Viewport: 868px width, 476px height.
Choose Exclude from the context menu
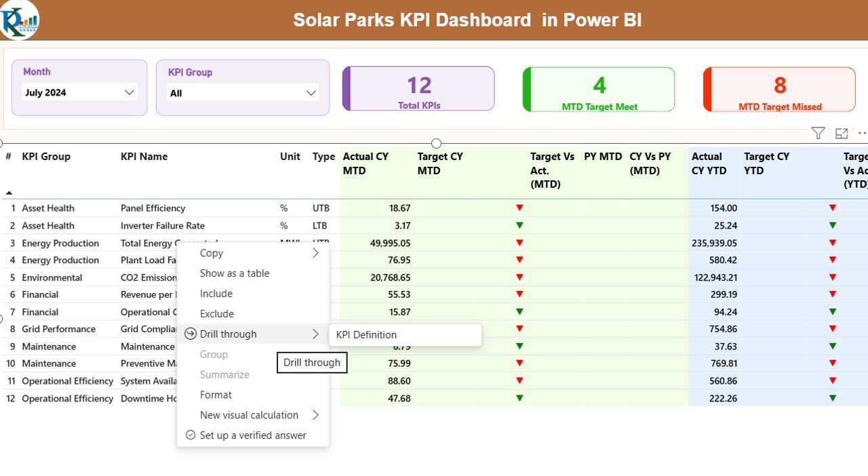pyautogui.click(x=216, y=313)
